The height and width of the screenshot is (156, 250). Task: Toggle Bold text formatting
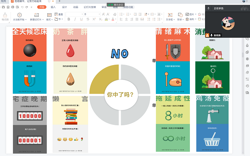point(68,19)
